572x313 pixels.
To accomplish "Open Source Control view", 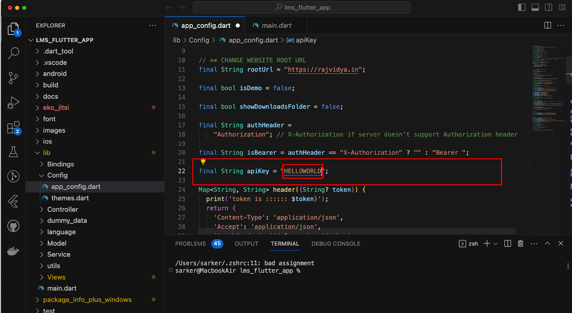I will tap(13, 78).
